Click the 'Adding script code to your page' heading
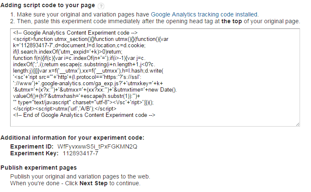Viewport: 311px width, 192px height. point(48,5)
